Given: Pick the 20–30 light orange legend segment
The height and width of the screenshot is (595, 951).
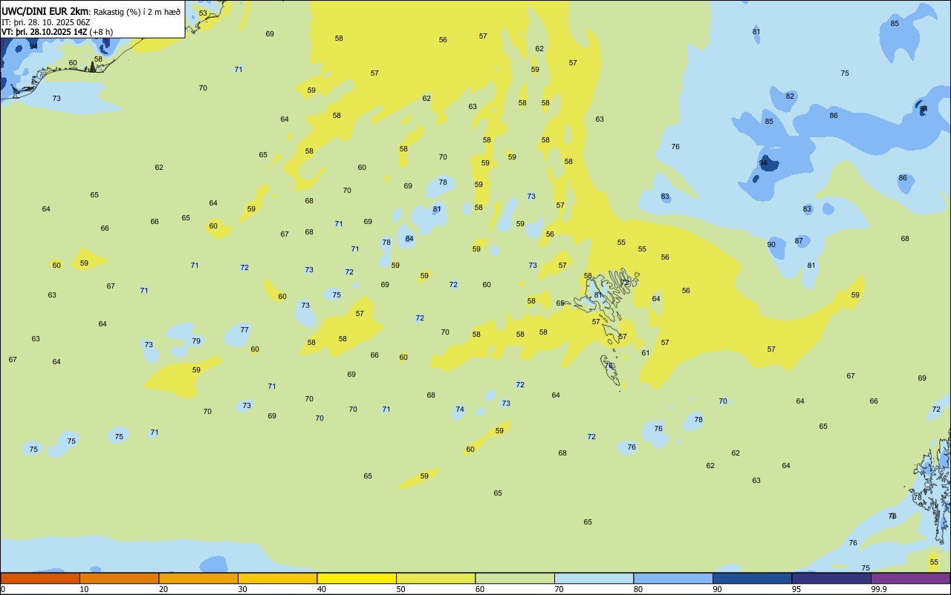Looking at the screenshot, I should (x=198, y=578).
